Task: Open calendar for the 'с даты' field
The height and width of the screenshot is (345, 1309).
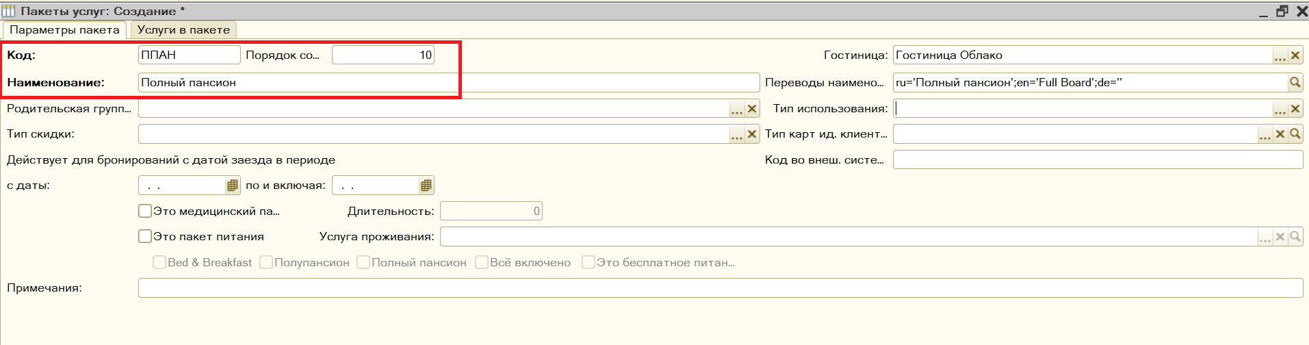Action: click(x=232, y=186)
